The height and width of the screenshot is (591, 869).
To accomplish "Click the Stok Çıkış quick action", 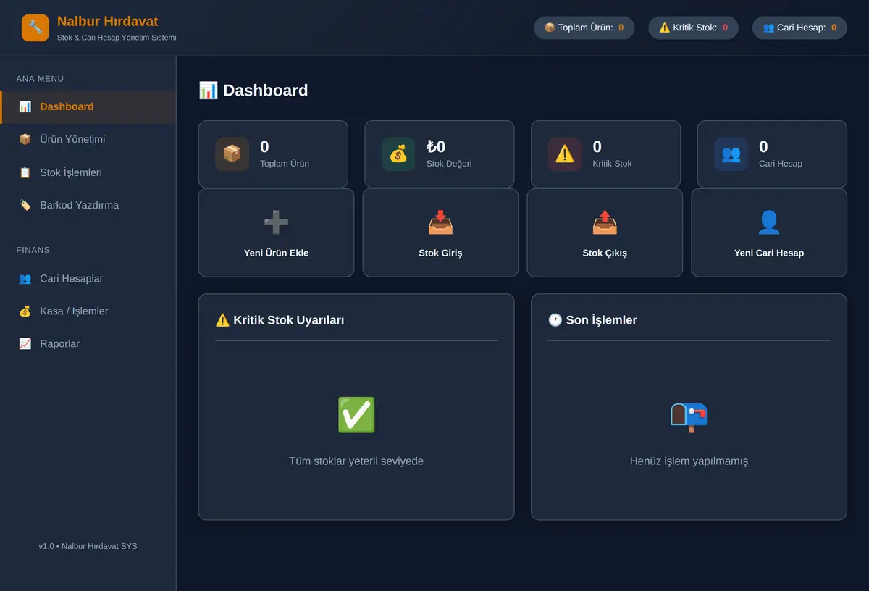I will coord(605,232).
